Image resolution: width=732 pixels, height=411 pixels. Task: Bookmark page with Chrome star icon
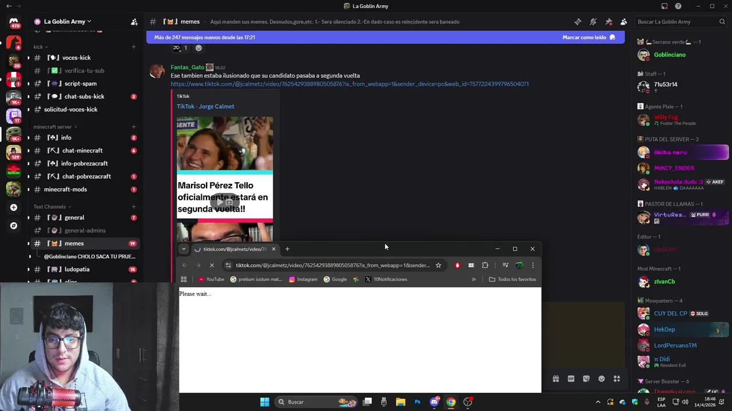pyautogui.click(x=438, y=265)
